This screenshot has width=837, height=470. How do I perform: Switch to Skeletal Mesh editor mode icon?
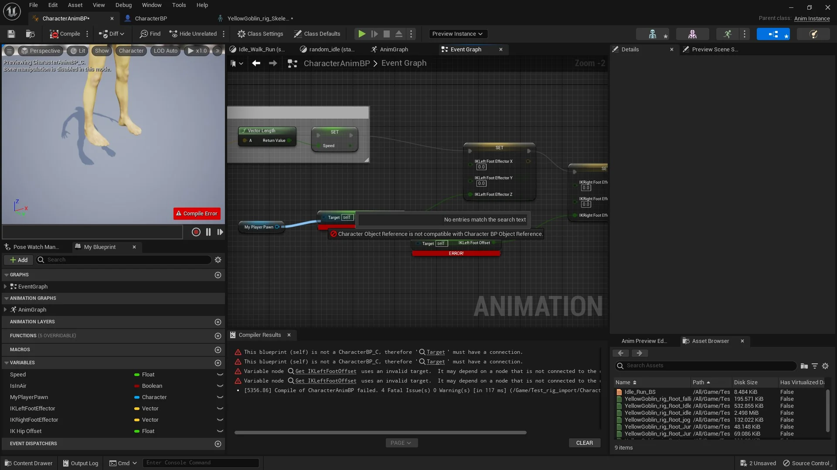[x=692, y=34]
